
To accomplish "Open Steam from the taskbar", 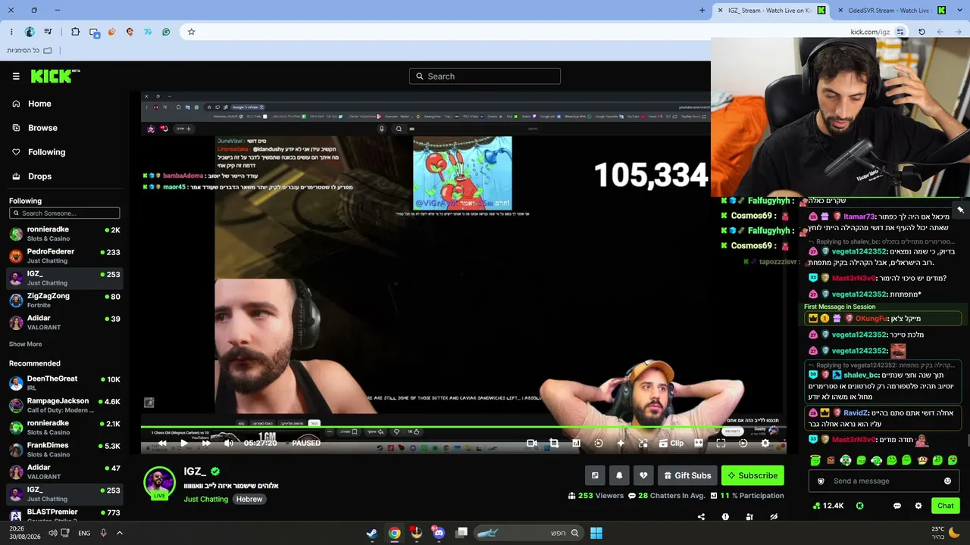I will [x=372, y=533].
